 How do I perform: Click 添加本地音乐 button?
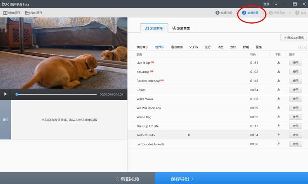point(294,38)
